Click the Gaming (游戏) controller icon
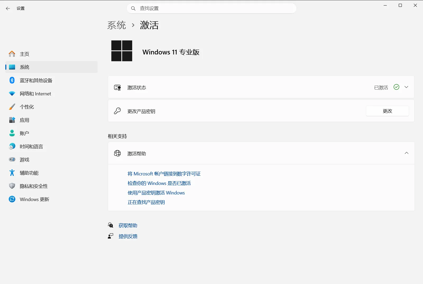Image resolution: width=423 pixels, height=284 pixels. [12, 160]
